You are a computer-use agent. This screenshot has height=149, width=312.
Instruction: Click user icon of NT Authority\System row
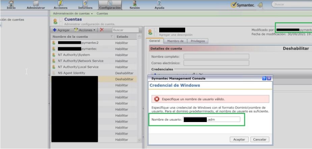(54, 55)
